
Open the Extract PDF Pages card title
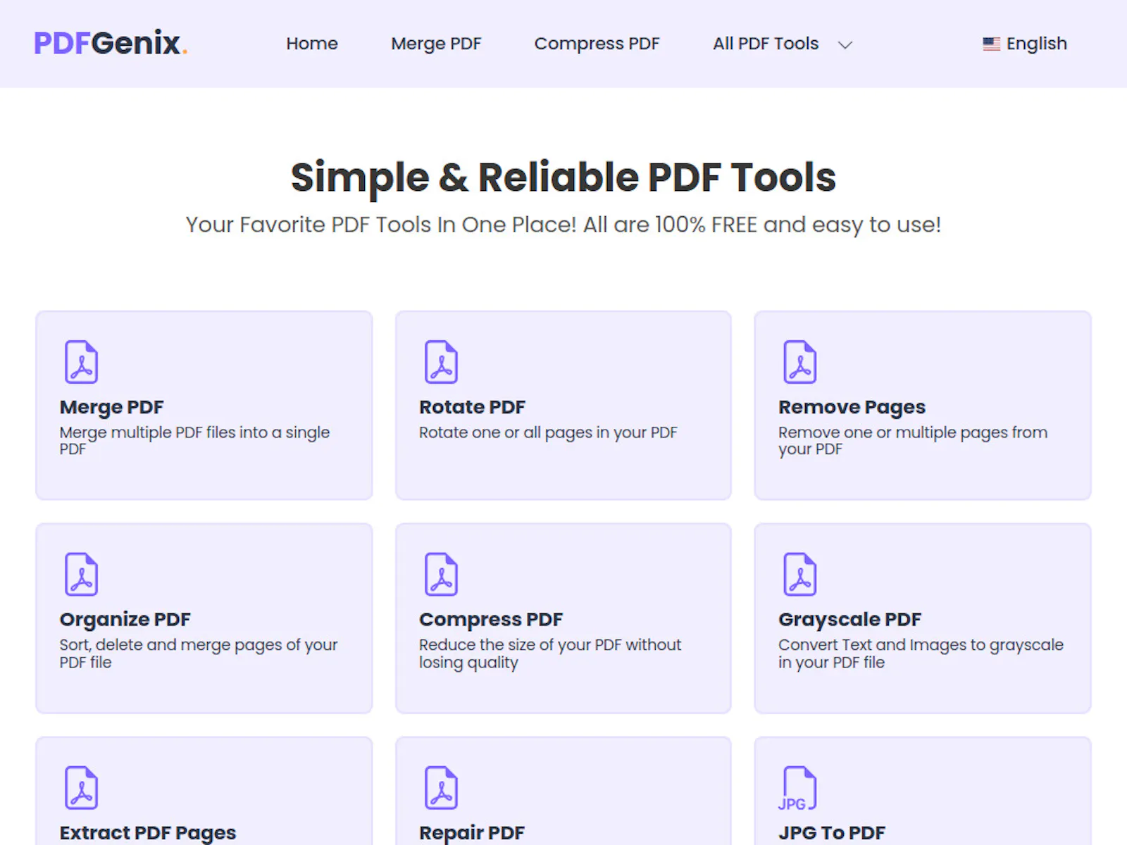point(148,833)
